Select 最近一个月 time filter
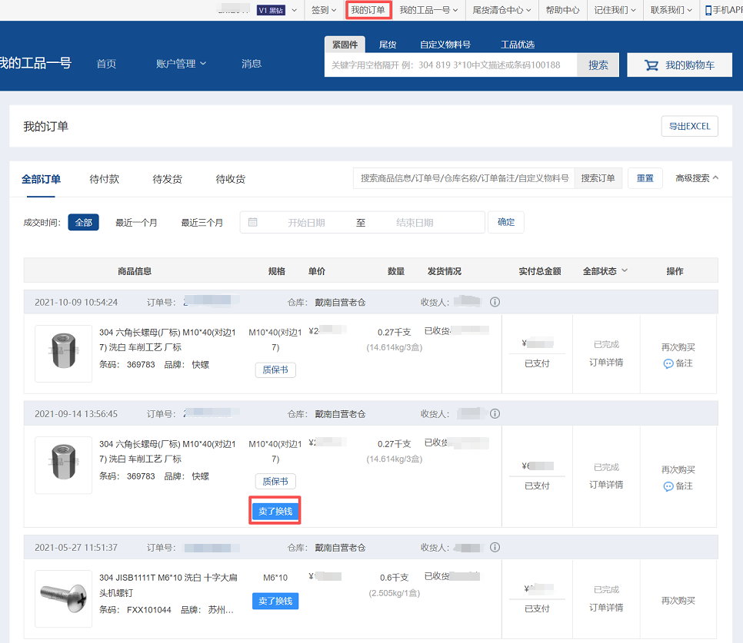Screen dimensions: 743x643 pos(136,223)
